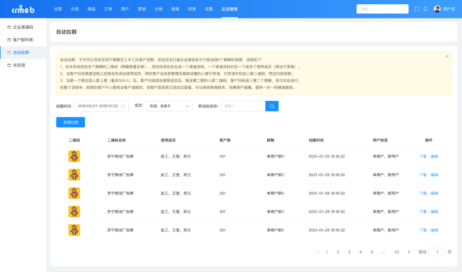Viewport: 462px width, 272px height.
Task: Open 分销 top menu
Action: click(159, 9)
